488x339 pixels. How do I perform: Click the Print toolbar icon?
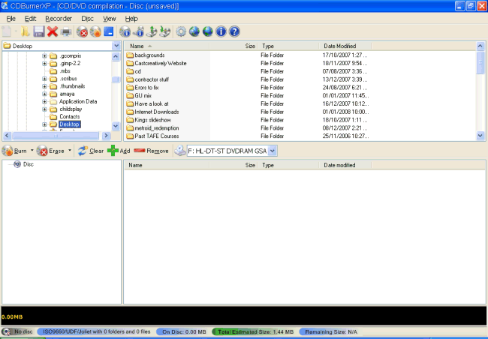(x=66, y=31)
